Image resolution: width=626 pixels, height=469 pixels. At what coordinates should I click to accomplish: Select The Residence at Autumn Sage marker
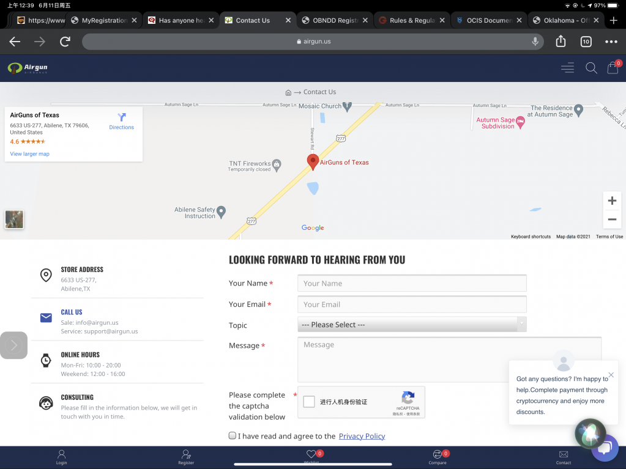[578, 111]
